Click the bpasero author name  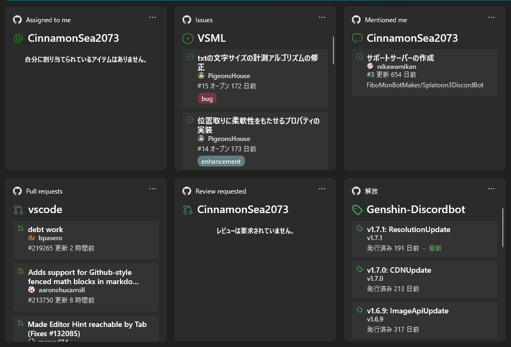coord(50,238)
